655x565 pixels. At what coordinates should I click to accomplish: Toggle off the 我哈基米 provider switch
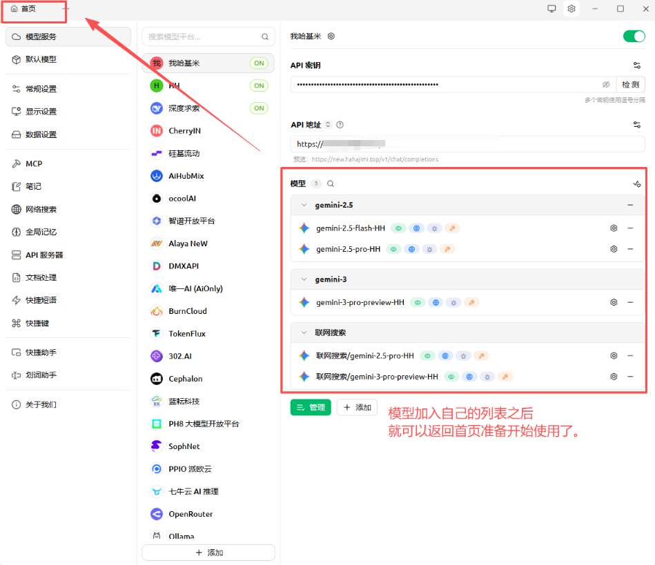[633, 36]
